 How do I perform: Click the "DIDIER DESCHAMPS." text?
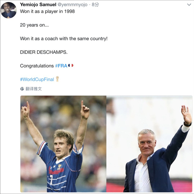[44, 52]
